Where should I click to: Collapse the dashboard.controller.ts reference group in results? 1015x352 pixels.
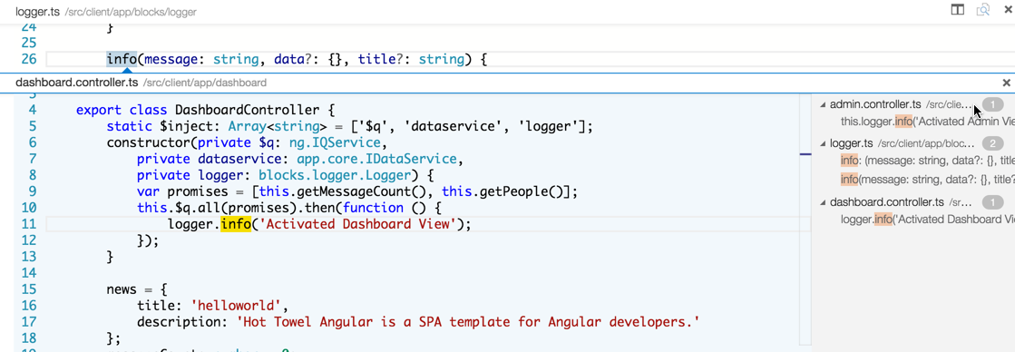click(823, 202)
